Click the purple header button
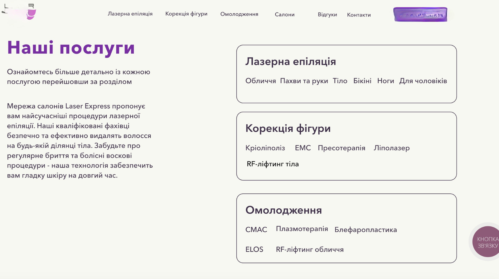Image resolution: width=499 pixels, height=279 pixels. [420, 14]
